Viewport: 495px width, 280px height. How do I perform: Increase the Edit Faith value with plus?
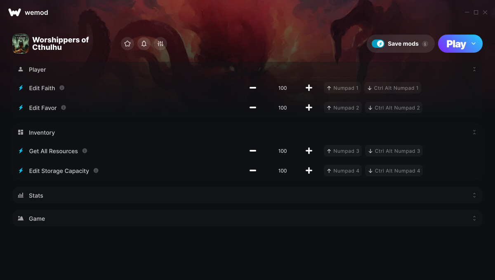309,88
